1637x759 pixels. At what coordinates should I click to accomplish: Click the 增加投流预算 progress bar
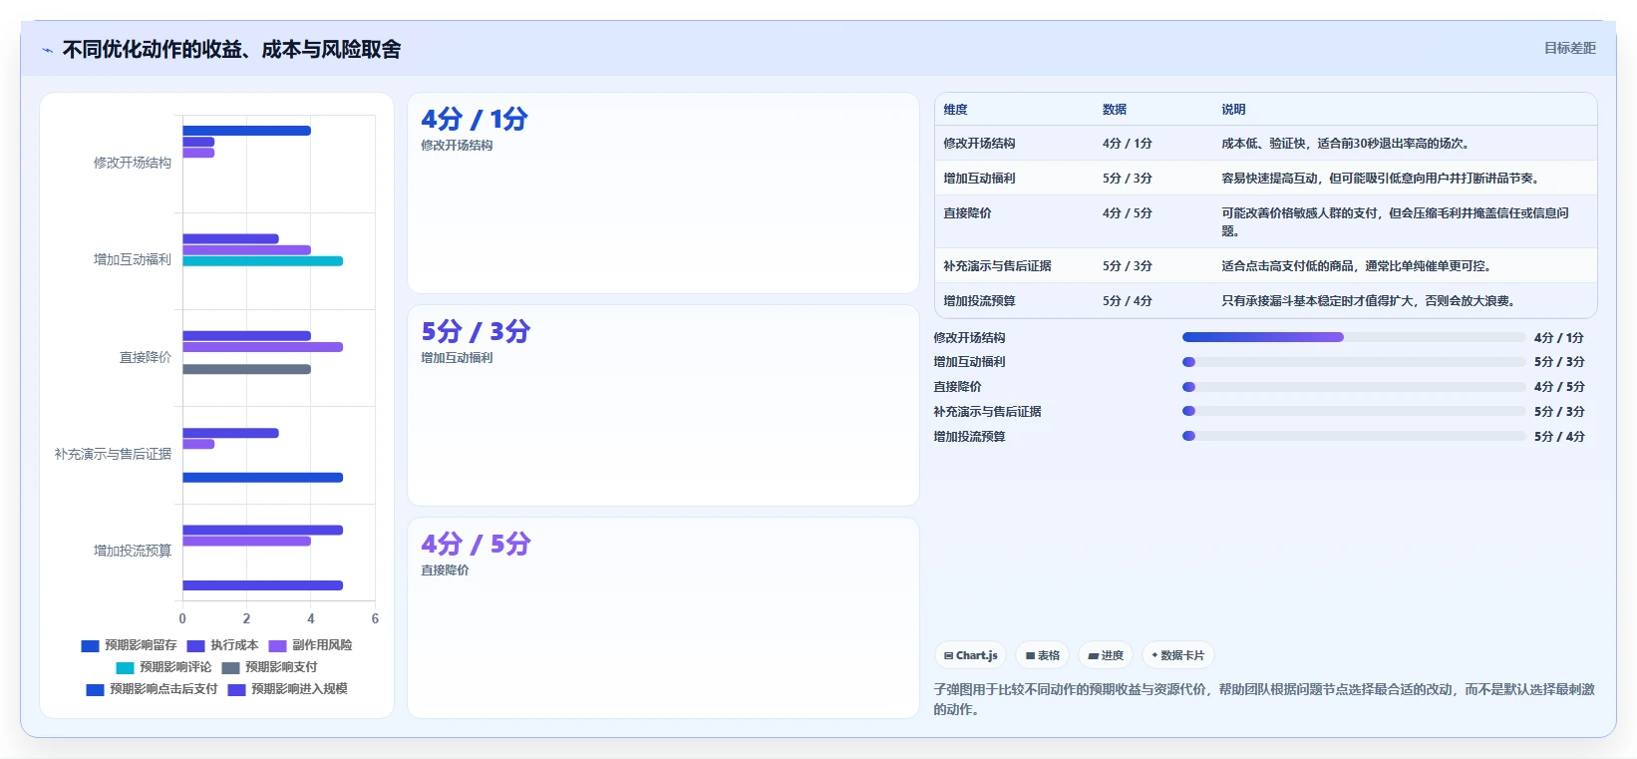1354,436
